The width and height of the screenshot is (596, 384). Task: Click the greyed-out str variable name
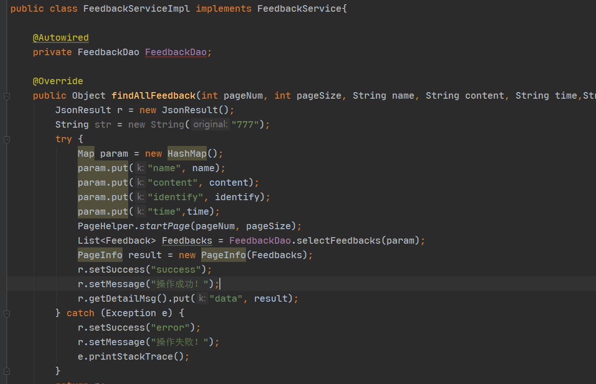pyautogui.click(x=103, y=124)
